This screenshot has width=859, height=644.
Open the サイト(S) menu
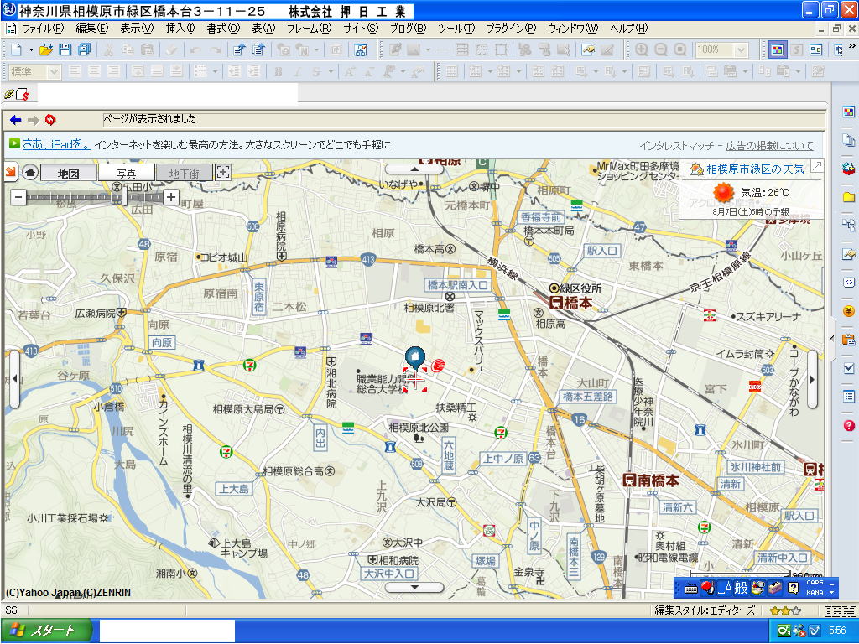tap(361, 29)
